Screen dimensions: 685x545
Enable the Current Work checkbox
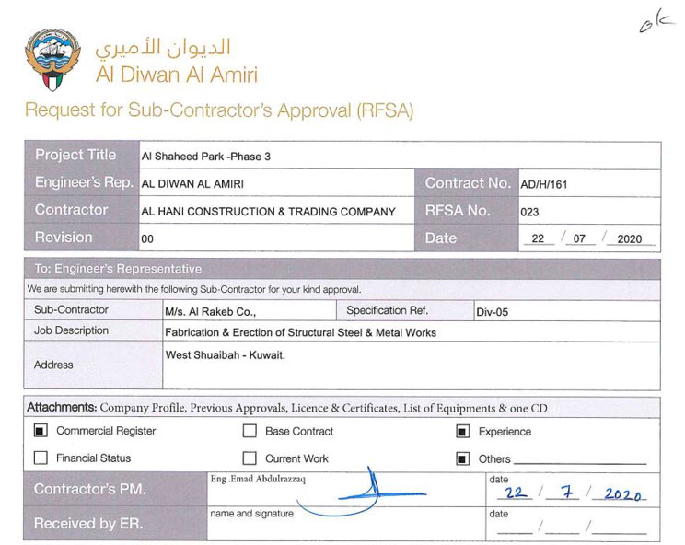tap(250, 458)
